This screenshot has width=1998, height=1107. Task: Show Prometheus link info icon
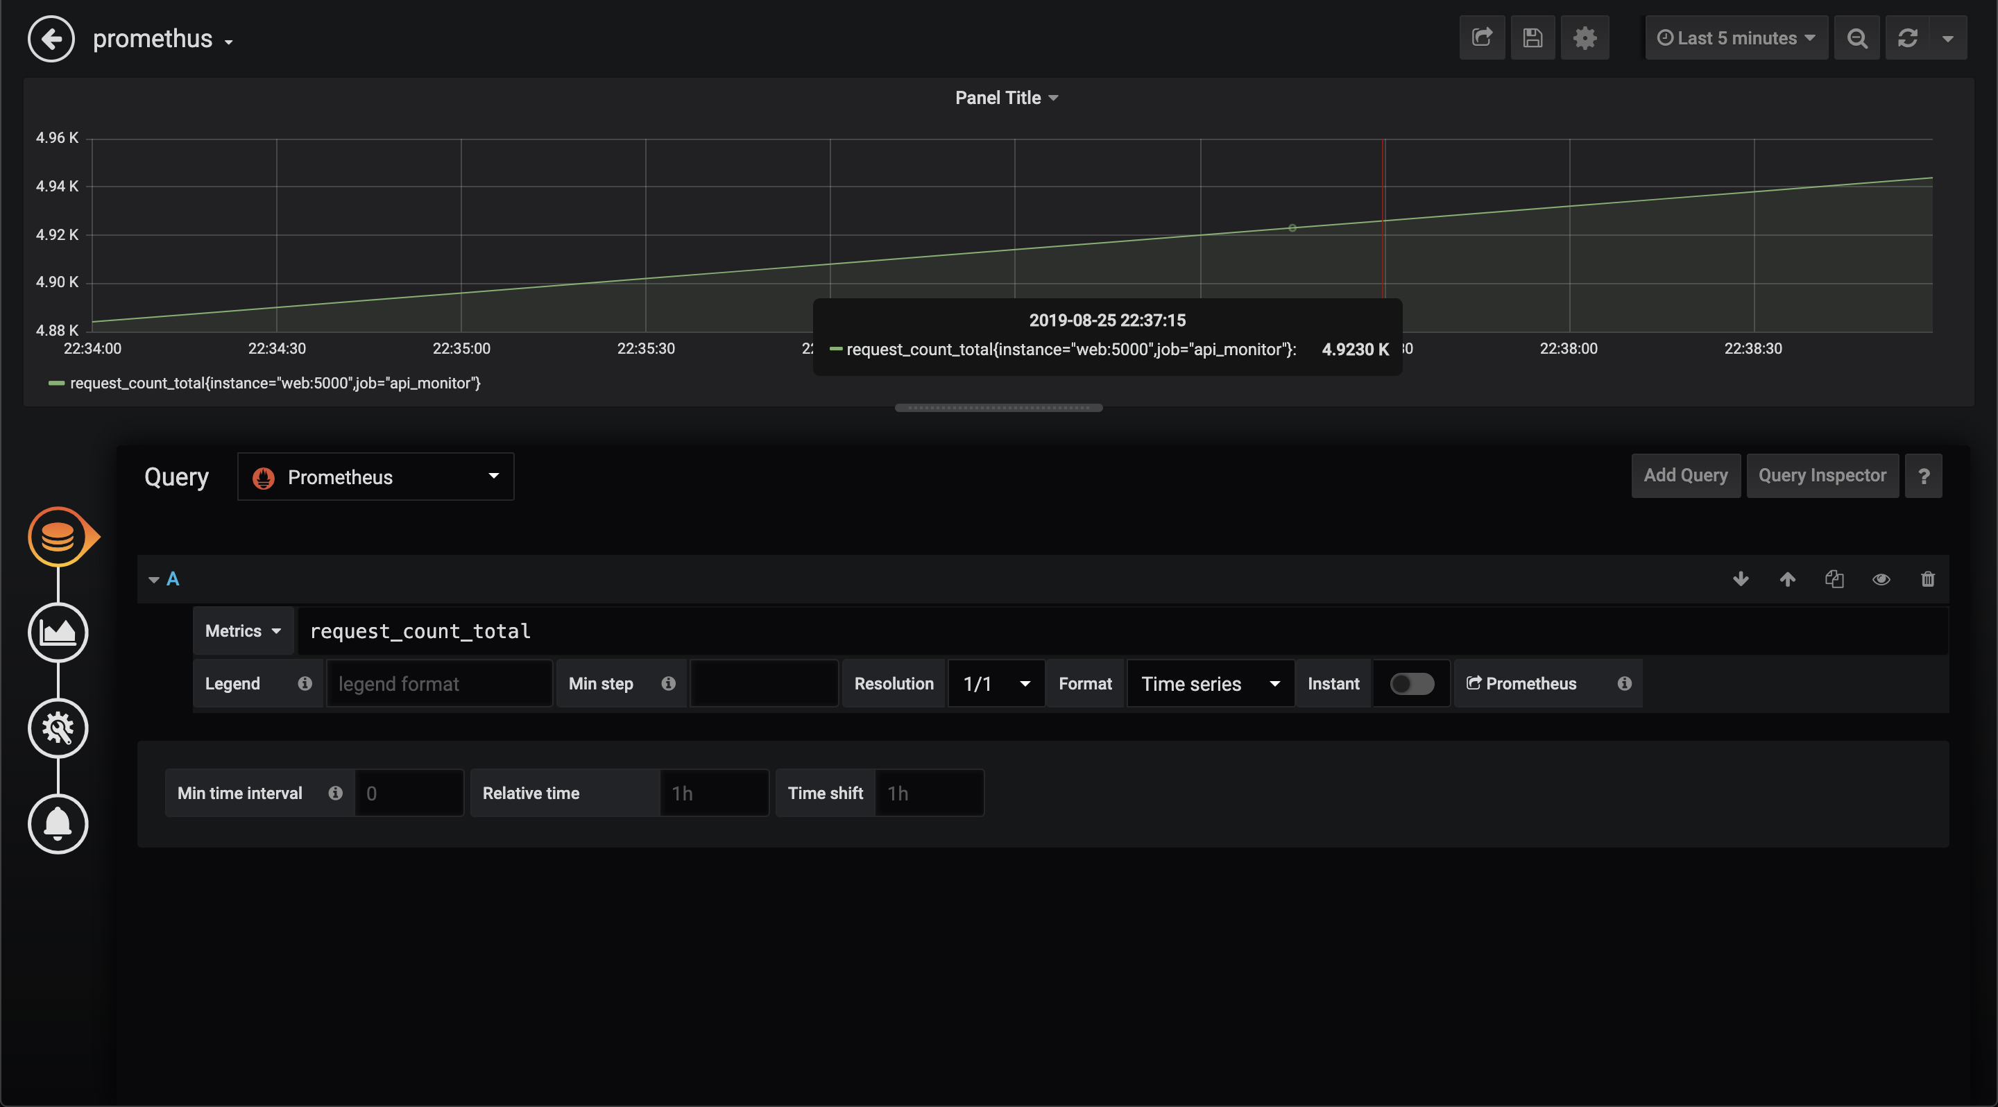pyautogui.click(x=1624, y=683)
